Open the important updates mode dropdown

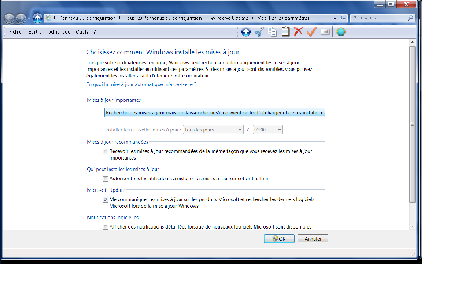pos(215,112)
